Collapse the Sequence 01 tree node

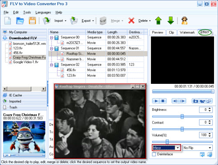(x=51, y=48)
